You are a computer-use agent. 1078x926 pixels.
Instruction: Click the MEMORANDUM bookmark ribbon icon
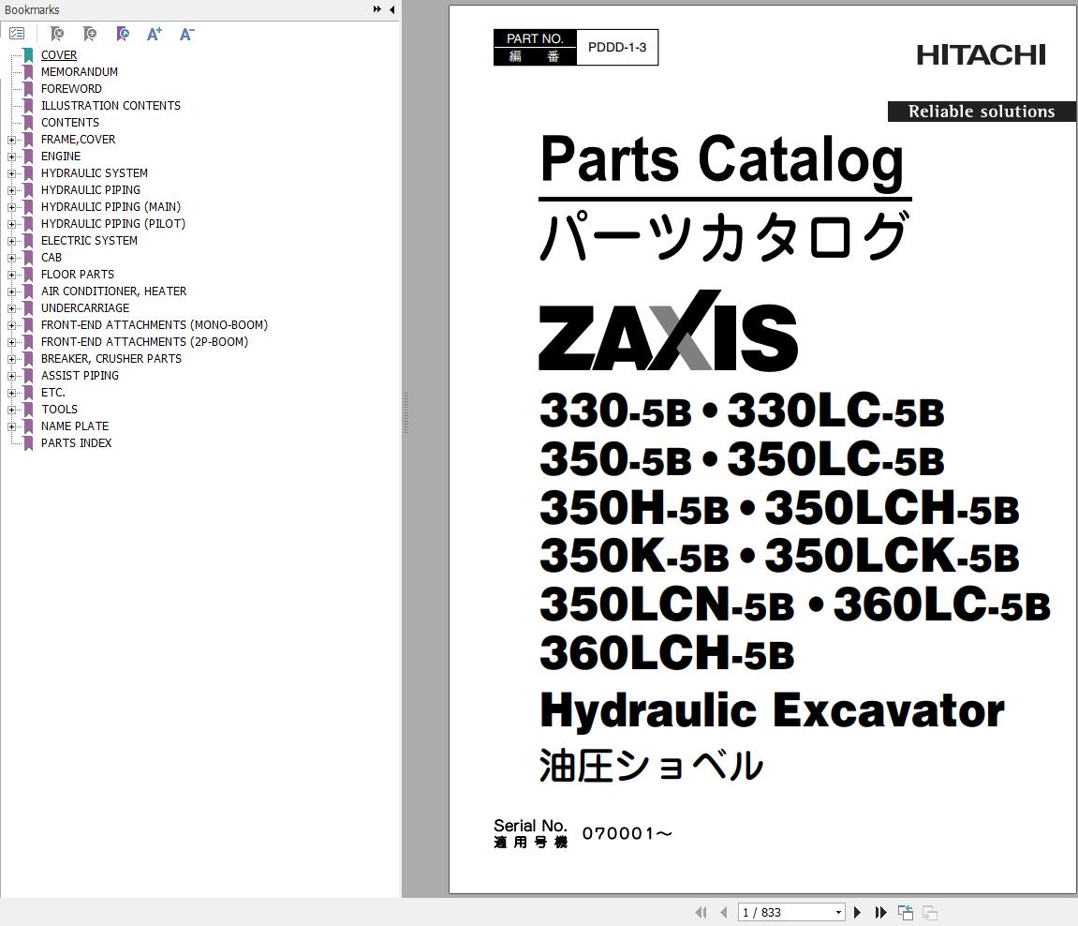pyautogui.click(x=28, y=72)
